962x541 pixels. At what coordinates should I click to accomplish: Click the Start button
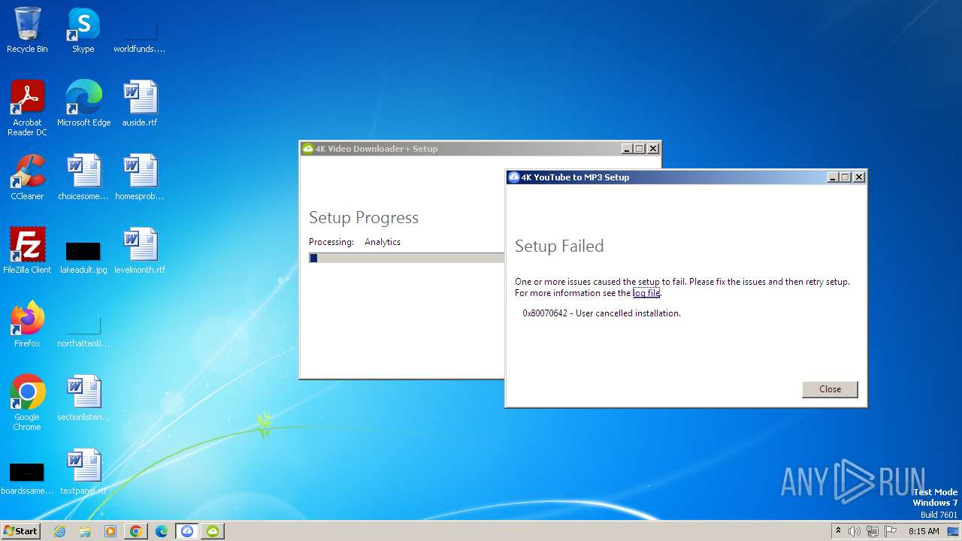[x=20, y=531]
